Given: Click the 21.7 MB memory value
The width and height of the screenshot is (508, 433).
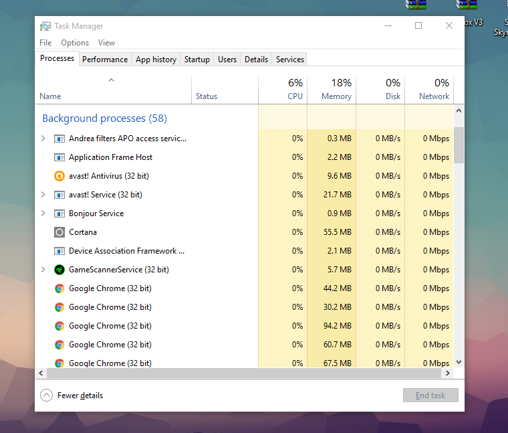Looking at the screenshot, I should pyautogui.click(x=338, y=195).
